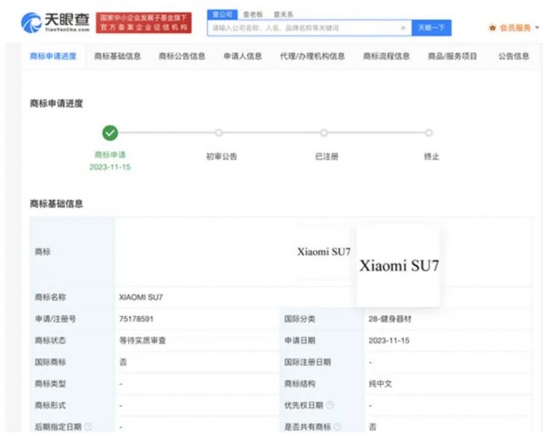The width and height of the screenshot is (543, 434).
Task: Open the 商标公告信息 tab
Action: (x=182, y=56)
